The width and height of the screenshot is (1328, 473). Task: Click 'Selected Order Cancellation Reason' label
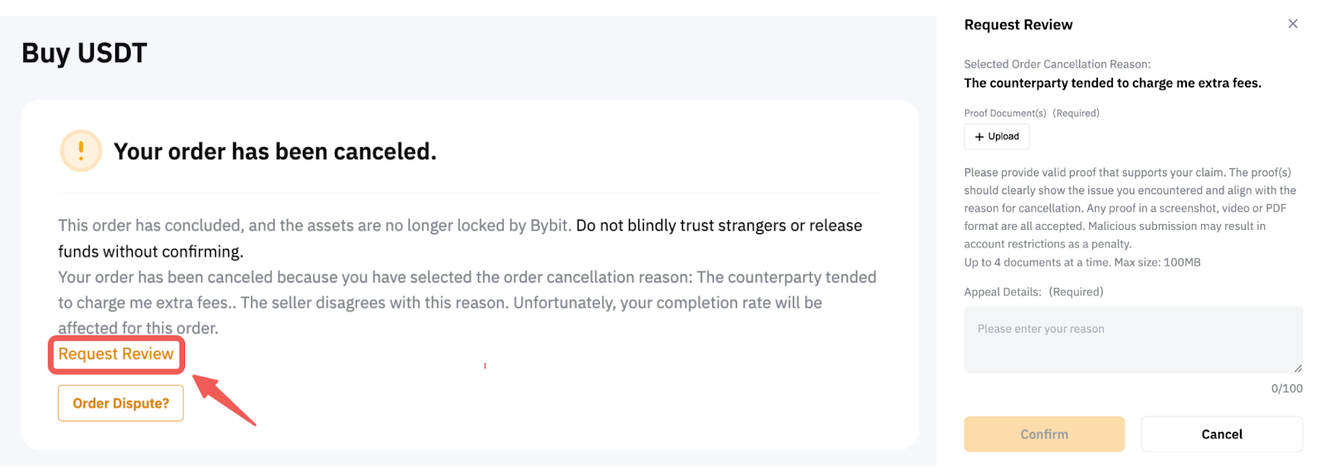point(1057,64)
